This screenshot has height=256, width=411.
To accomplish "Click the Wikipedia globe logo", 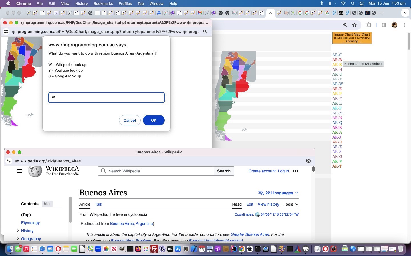I will (x=35, y=171).
